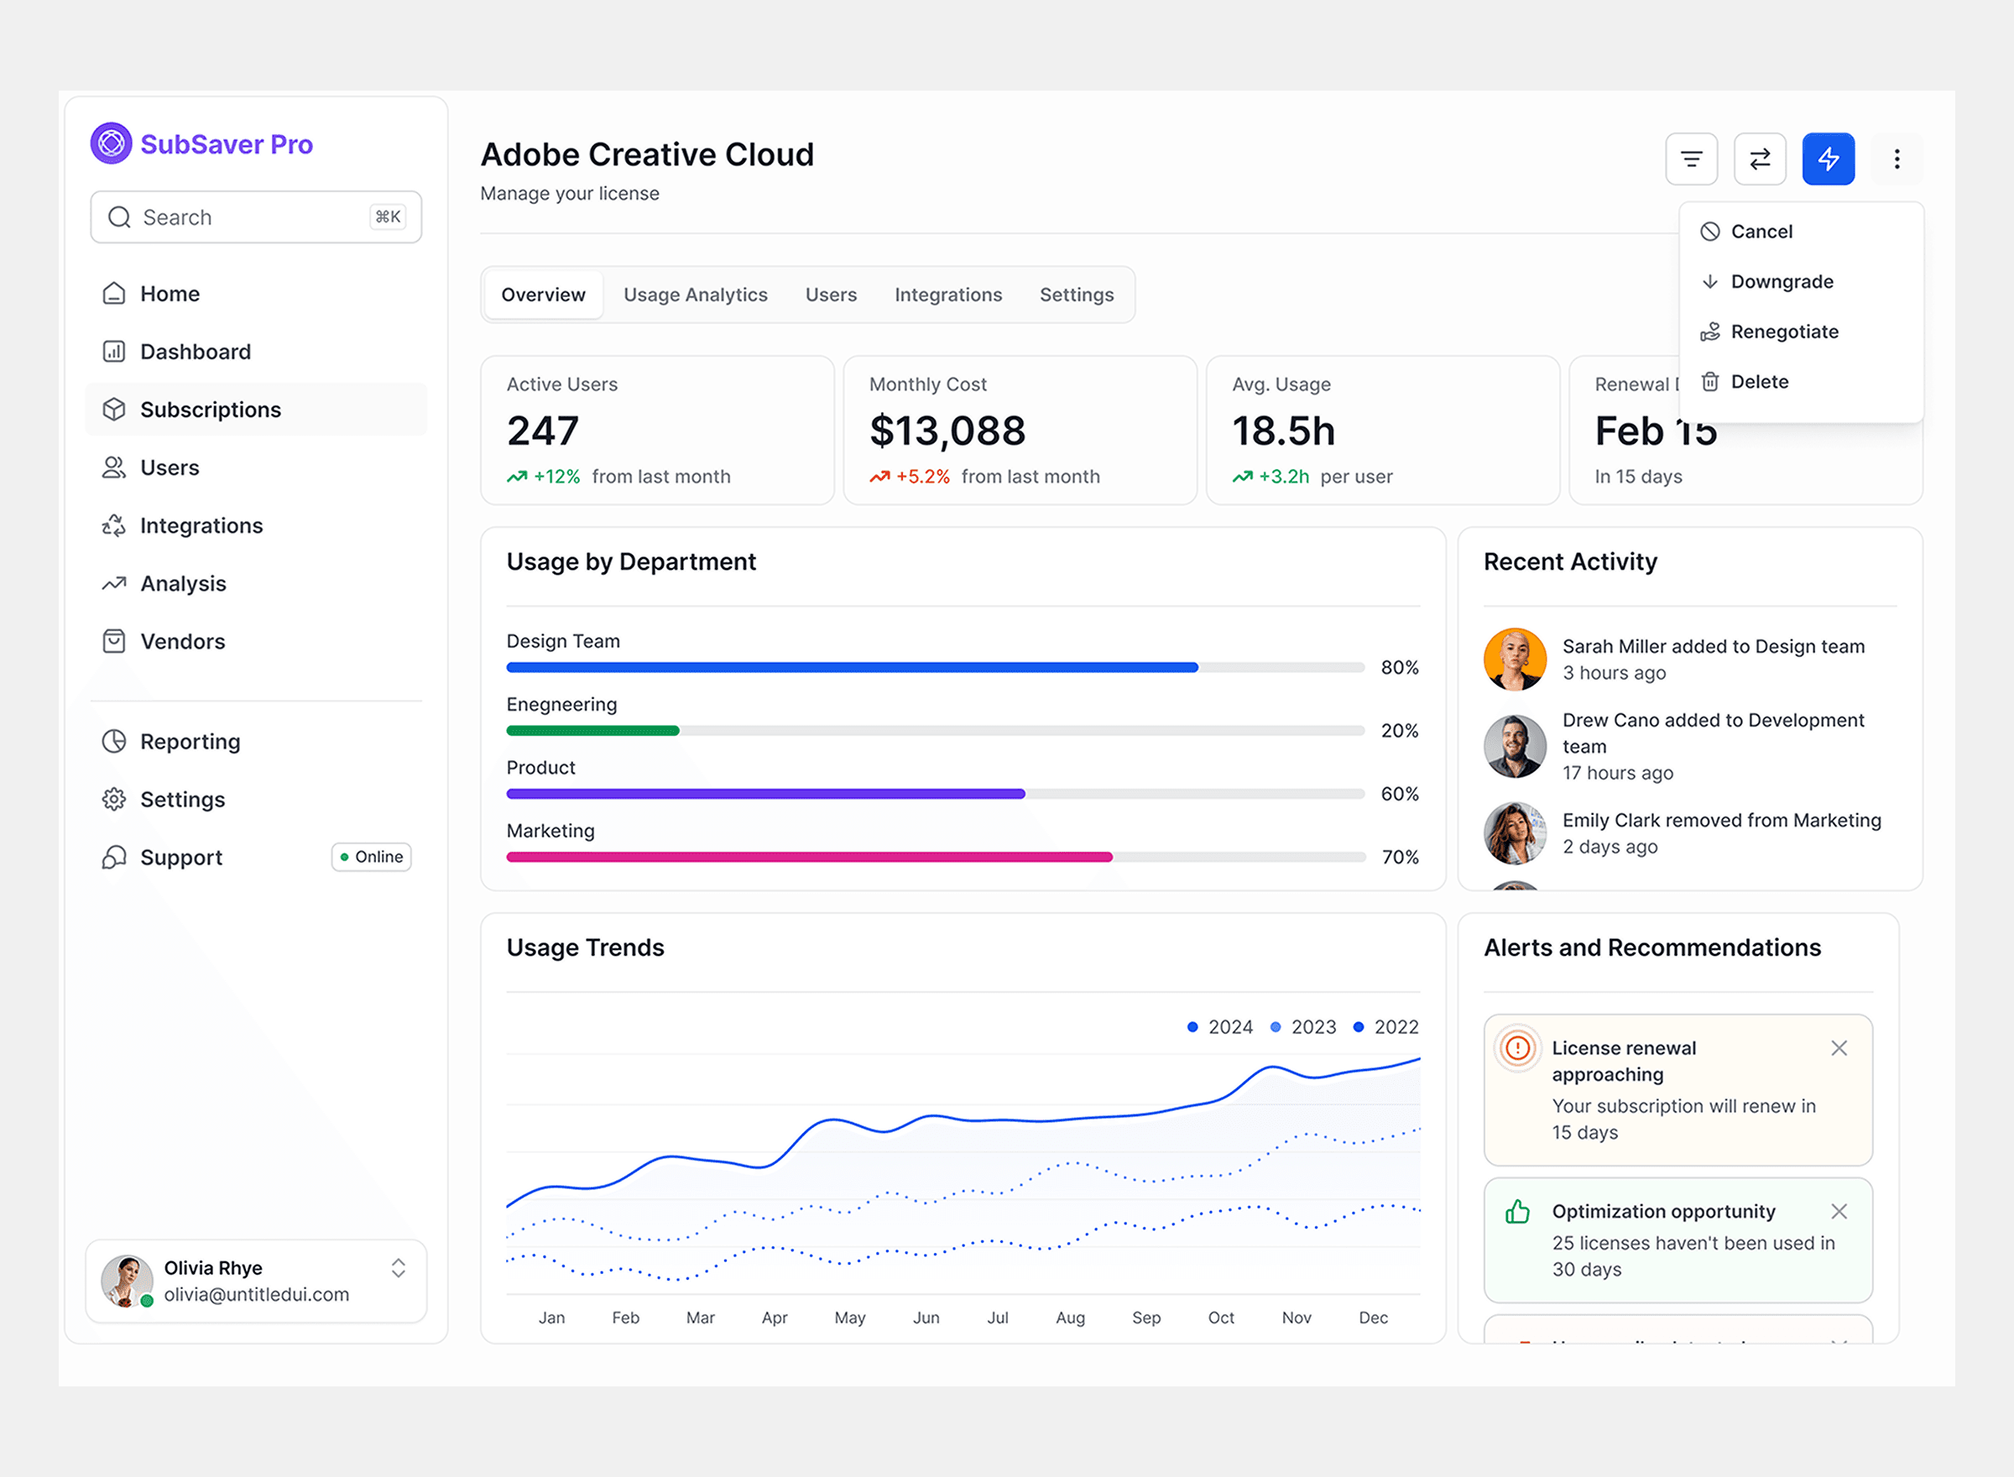Open the Vendors section
Viewport: 2014px width, 1477px height.
tap(182, 641)
